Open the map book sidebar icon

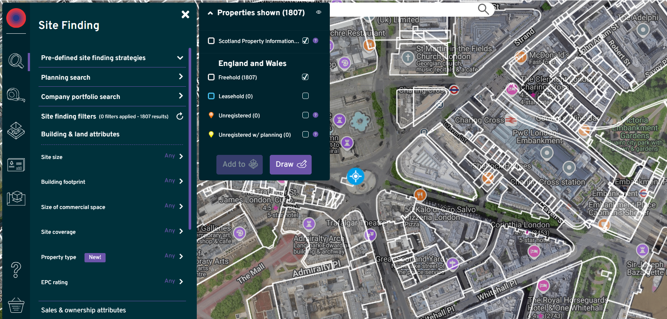16,198
